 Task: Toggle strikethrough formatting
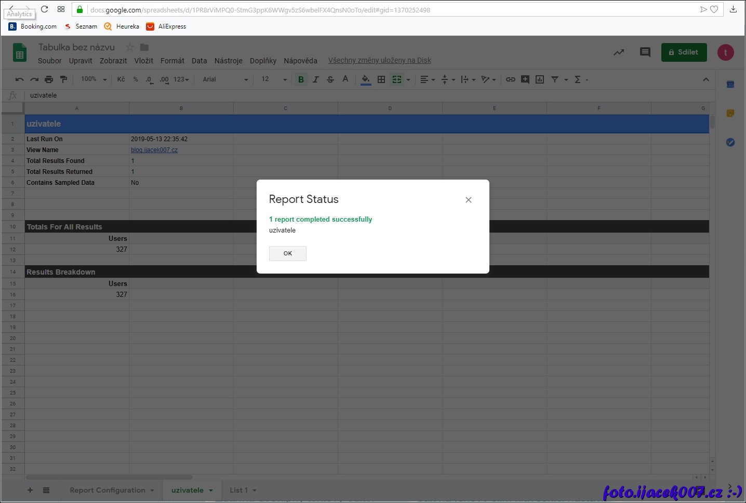[x=330, y=79]
